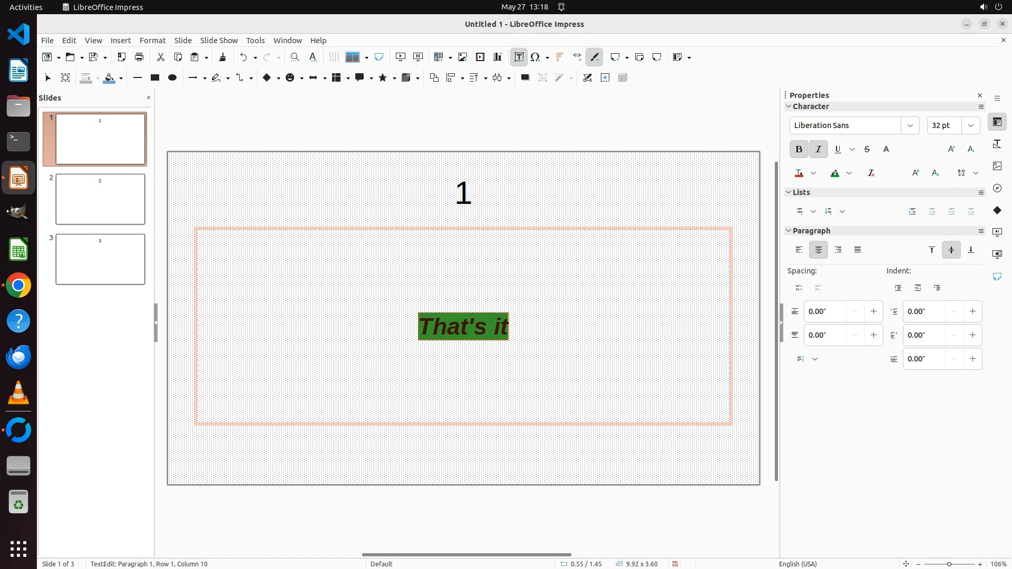Select the Rectangle shape tool
Viewport: 1012px width, 569px height.
(154, 77)
